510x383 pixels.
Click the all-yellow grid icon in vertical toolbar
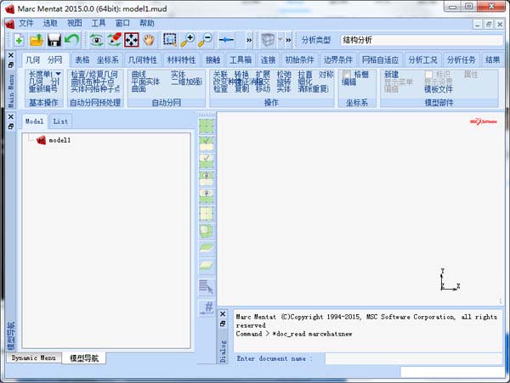(207, 214)
